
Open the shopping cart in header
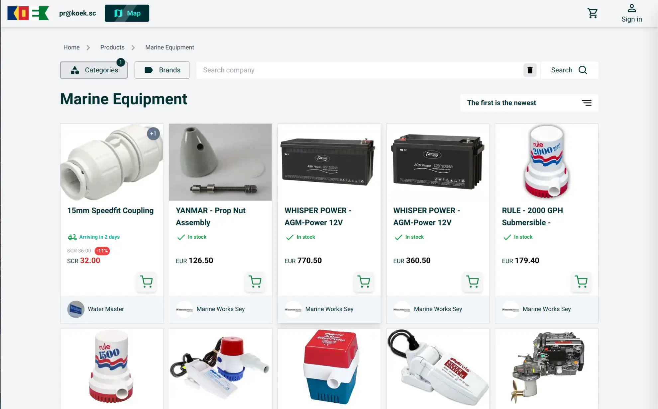(x=593, y=13)
